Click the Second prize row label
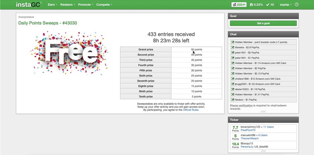Viewport: 314px width, 155px height. coord(145,55)
